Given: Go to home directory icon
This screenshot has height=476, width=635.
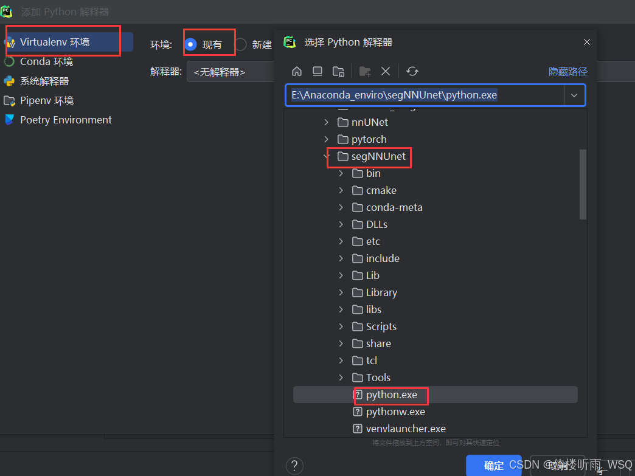Looking at the screenshot, I should [296, 71].
